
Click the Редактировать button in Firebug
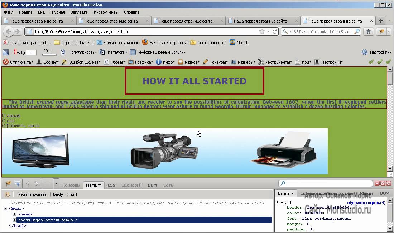pyautogui.click(x=32, y=194)
